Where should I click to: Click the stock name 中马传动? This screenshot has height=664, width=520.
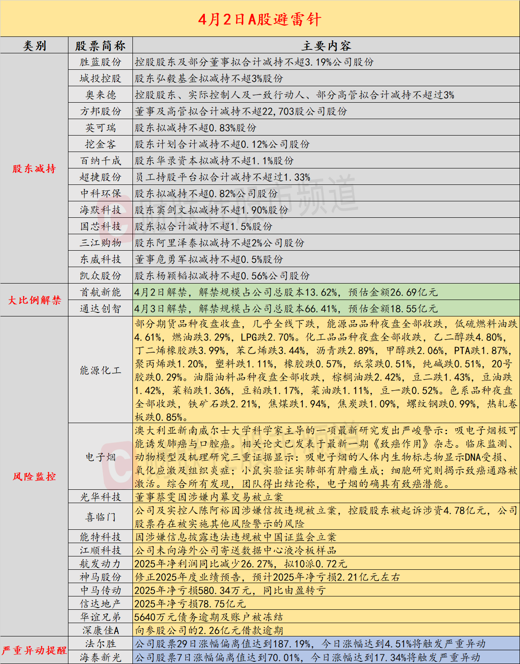pyautogui.click(x=100, y=591)
